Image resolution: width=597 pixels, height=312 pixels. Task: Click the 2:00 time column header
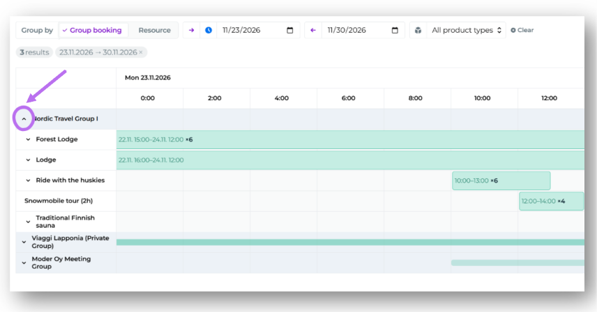pyautogui.click(x=215, y=98)
